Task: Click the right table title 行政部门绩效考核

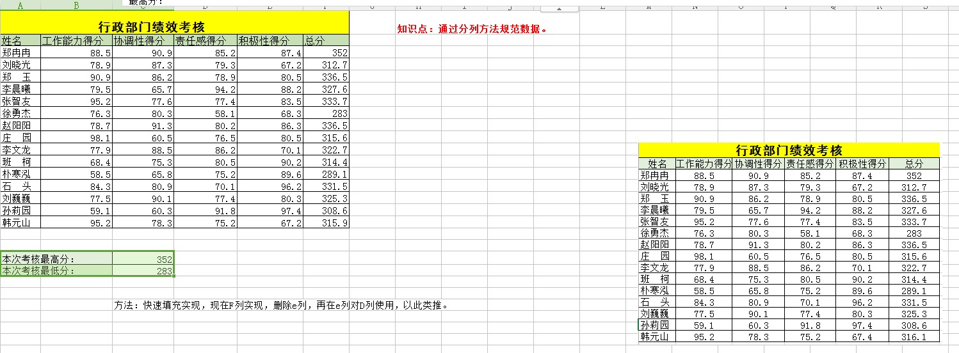Action: [x=789, y=150]
